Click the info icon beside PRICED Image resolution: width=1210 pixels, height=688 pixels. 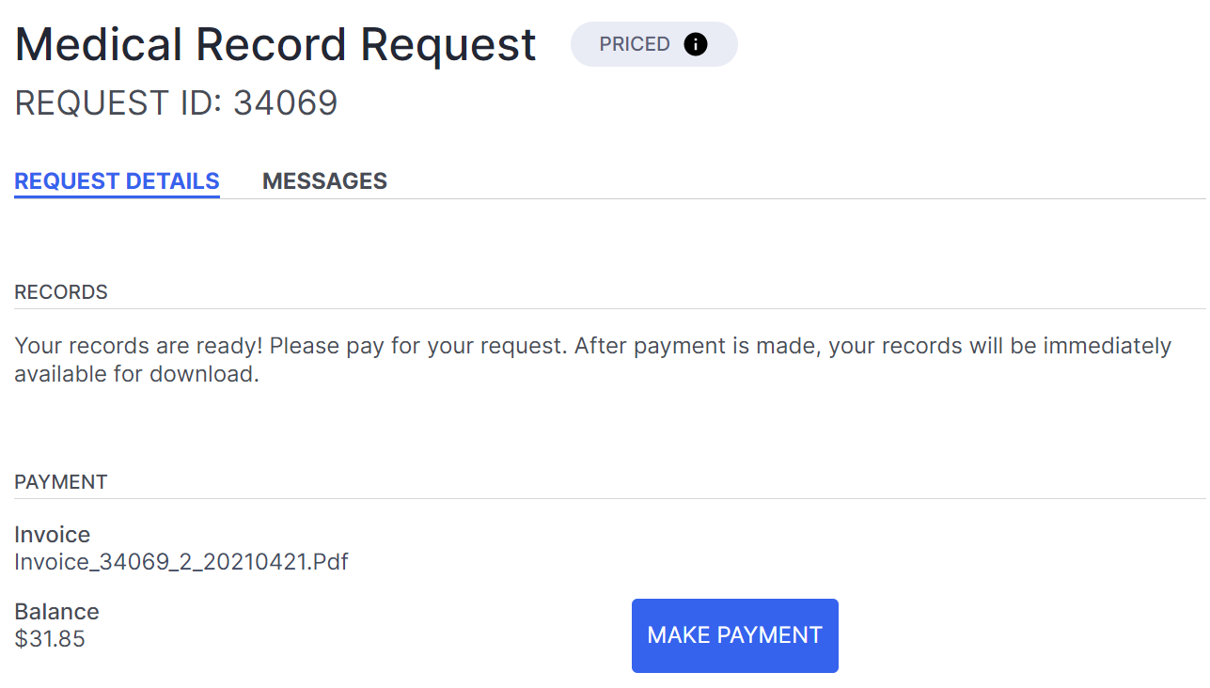[695, 44]
